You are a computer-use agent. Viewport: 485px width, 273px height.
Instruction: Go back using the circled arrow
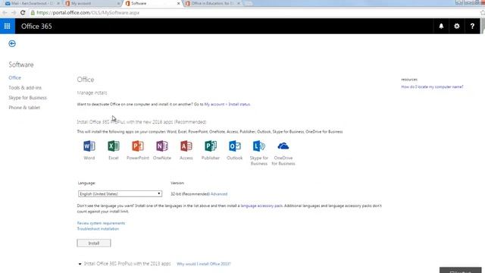(12, 44)
